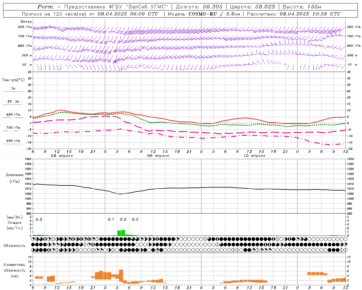
Task: Click the "500 м" wind level label on left
Action: [27, 55]
